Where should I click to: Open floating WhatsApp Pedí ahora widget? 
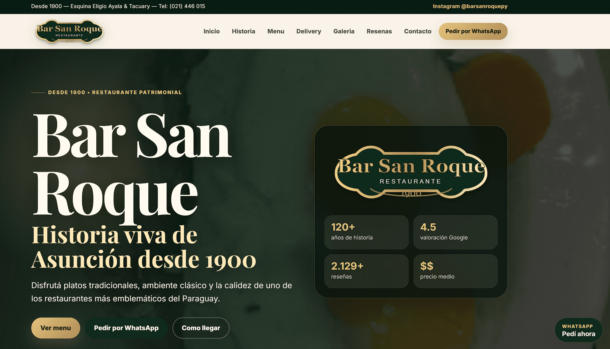click(579, 330)
